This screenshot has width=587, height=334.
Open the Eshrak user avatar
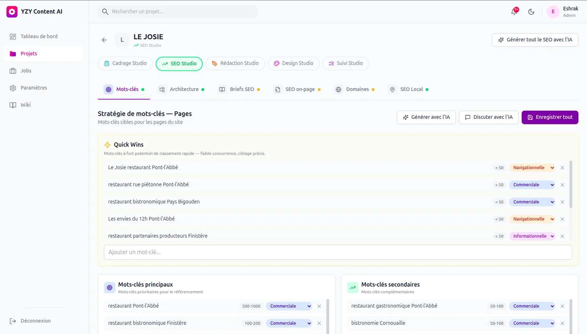coord(553,12)
